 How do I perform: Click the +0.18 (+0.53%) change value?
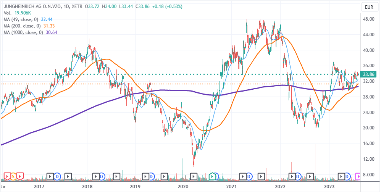[x=167, y=7]
